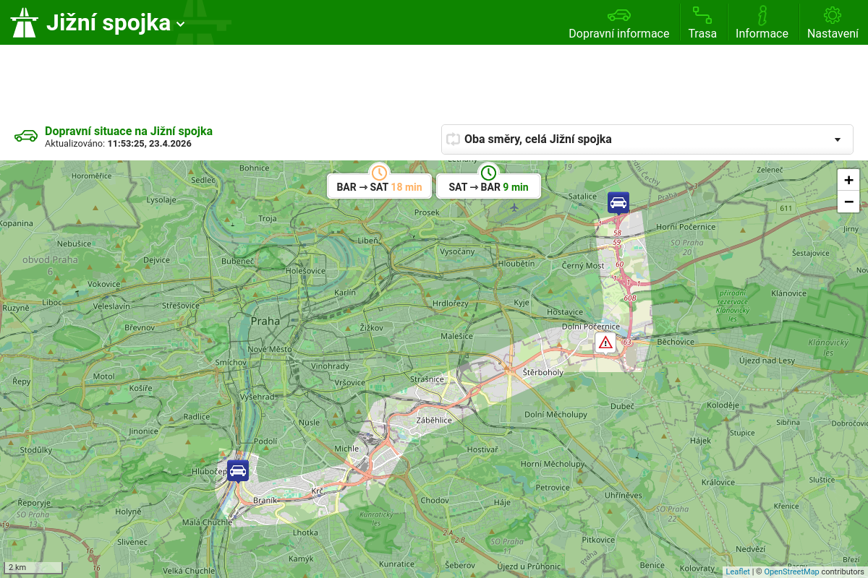The width and height of the screenshot is (868, 578).
Task: Open Nastavení gear settings
Action: coord(833,16)
